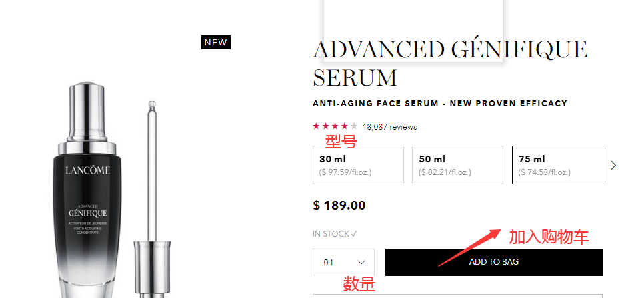
Task: Click the $ 189.00 price
Action: pyautogui.click(x=339, y=206)
